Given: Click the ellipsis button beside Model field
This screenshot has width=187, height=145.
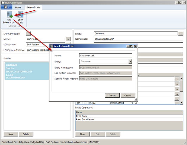Looking at the screenshot, I should [x=68, y=39].
